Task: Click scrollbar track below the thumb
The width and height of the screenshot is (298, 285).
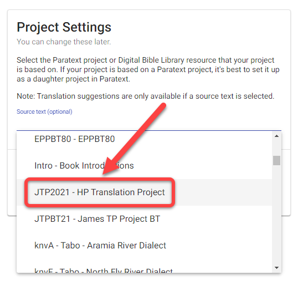Action: tap(276, 215)
